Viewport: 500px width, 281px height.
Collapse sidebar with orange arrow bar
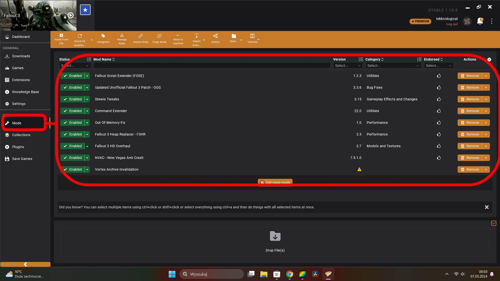tap(25, 264)
